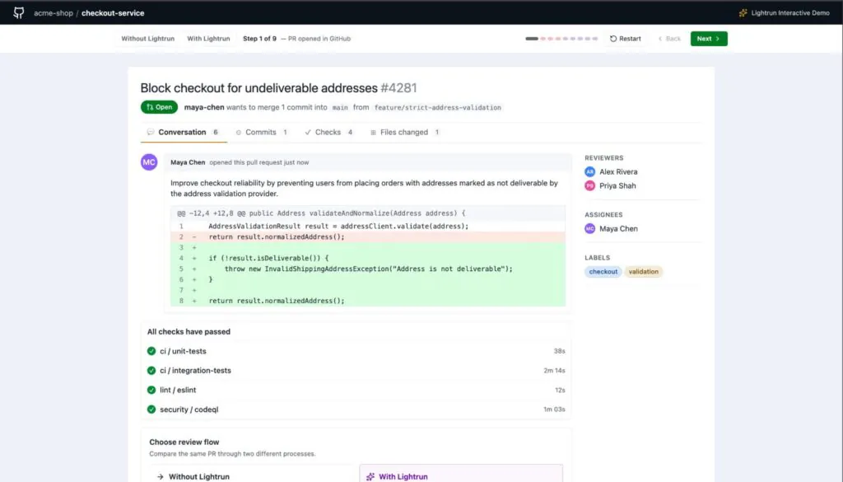Image resolution: width=843 pixels, height=482 pixels.
Task: Click the step progress indicator bar
Action: (561, 39)
